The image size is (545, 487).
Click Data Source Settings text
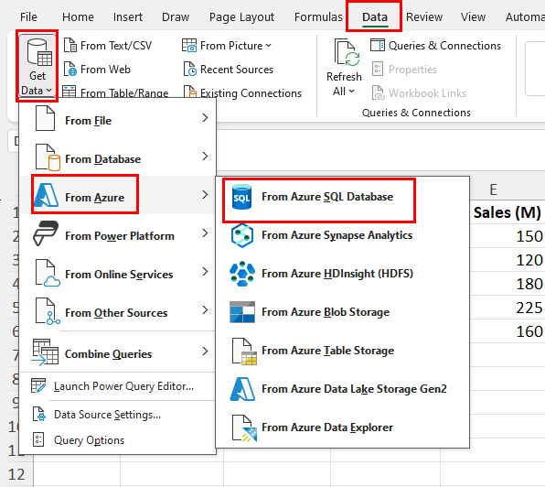[x=107, y=415]
